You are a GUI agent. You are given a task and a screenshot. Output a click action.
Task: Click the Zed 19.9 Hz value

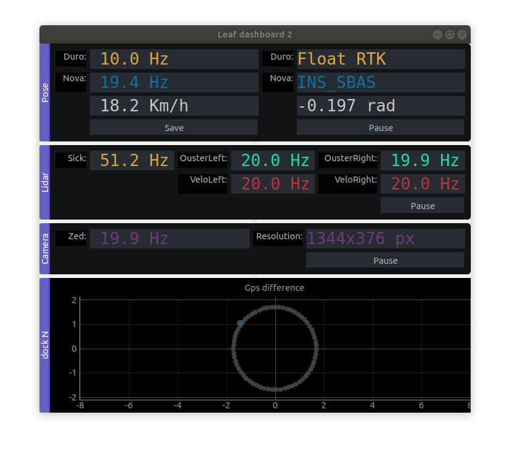pyautogui.click(x=169, y=239)
